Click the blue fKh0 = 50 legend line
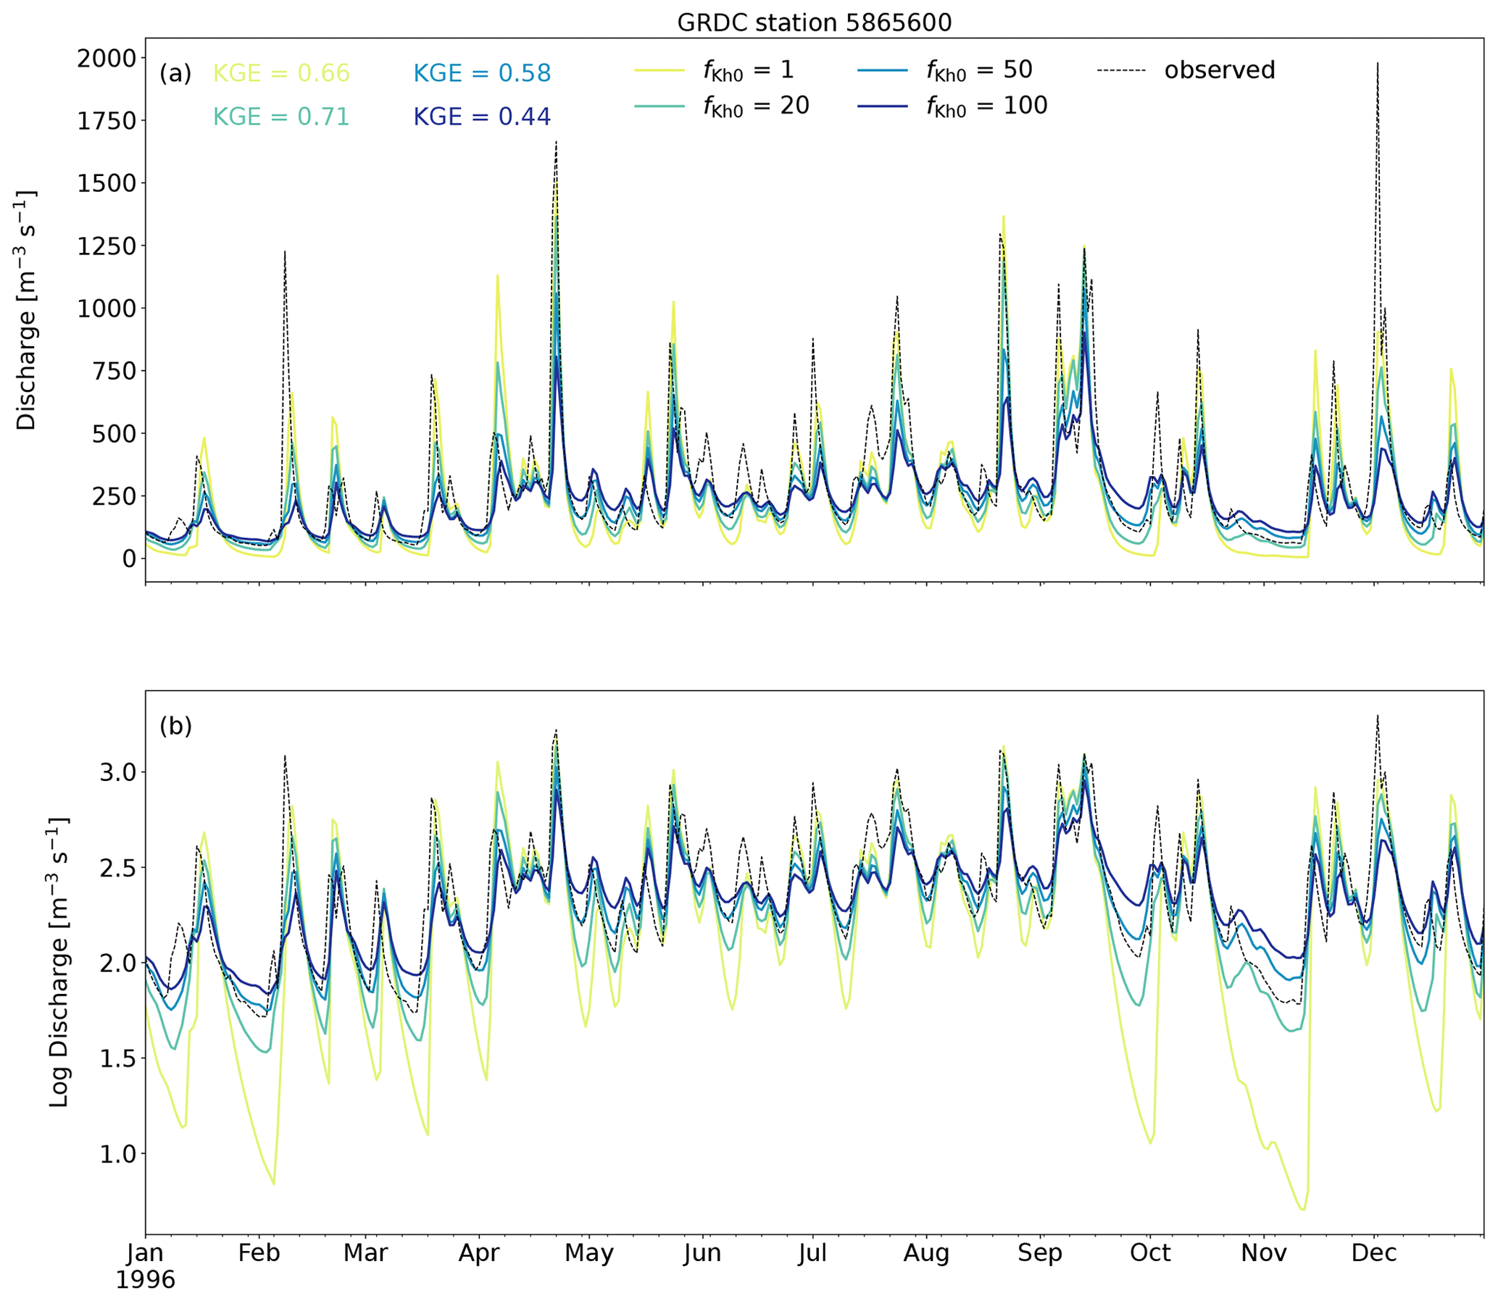The width and height of the screenshot is (1498, 1301). point(883,70)
